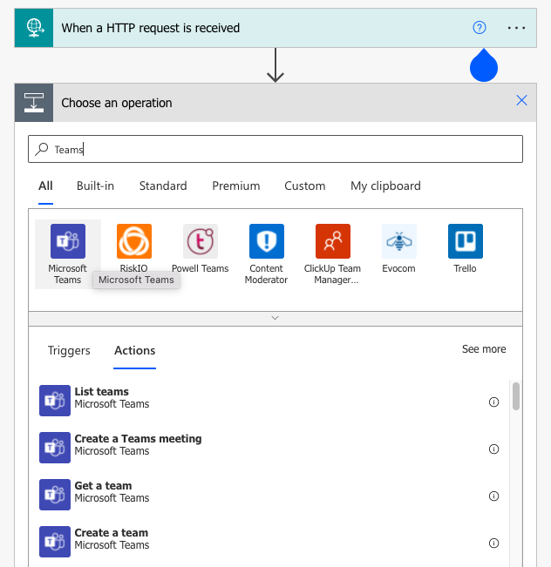
Task: Switch to the Premium tab
Action: point(235,186)
